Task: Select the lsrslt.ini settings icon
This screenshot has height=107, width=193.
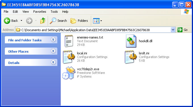Action: pos(131,57)
